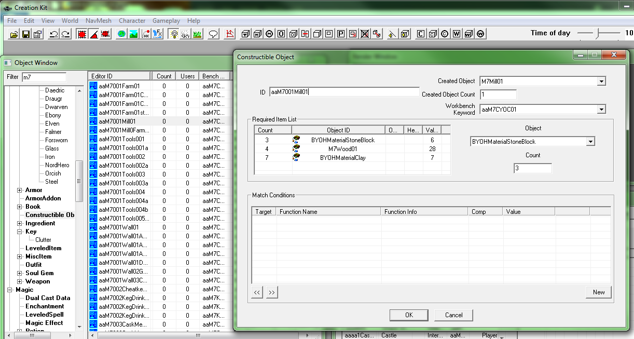Image resolution: width=634 pixels, height=339 pixels.
Task: Click the world globe toolbar icon
Action: [x=121, y=34]
